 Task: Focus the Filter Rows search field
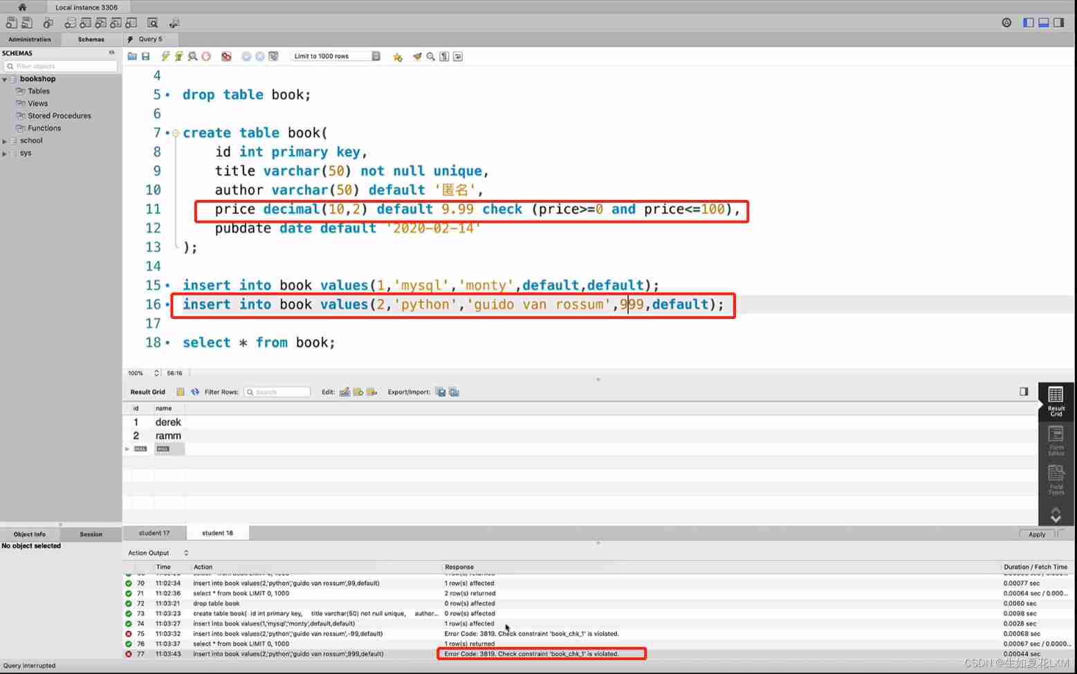coord(277,392)
